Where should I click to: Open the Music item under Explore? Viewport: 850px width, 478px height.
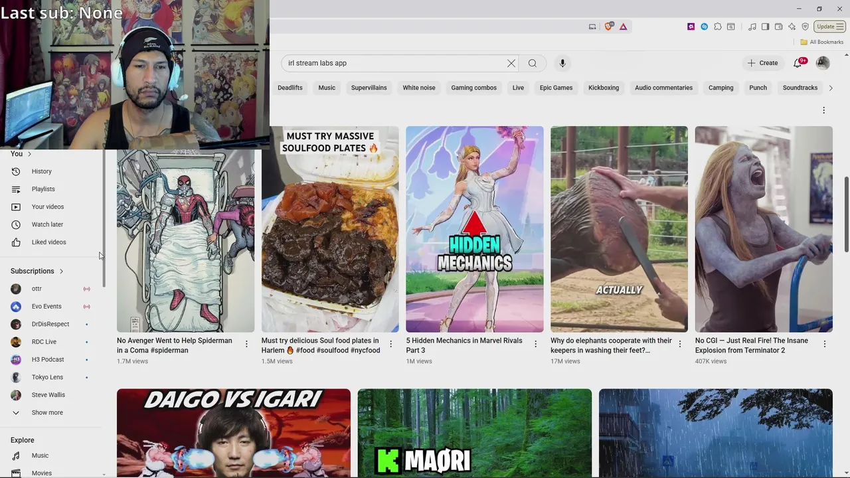52,455
